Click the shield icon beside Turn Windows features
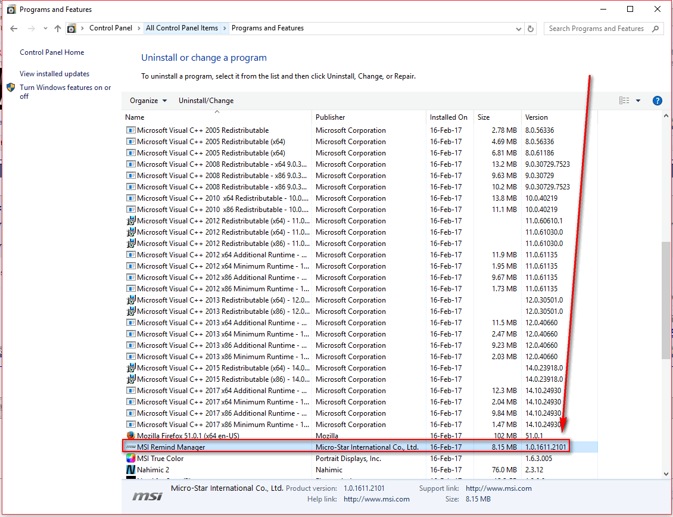Viewport: 673px width, 517px height. coord(11,88)
